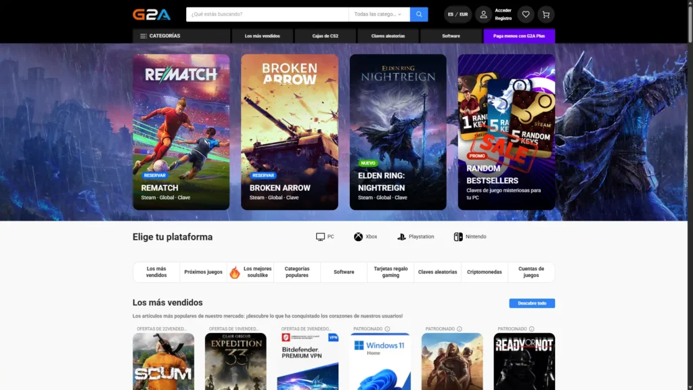Open the ELDEN RING: NIGHTREIGN banner card
The width and height of the screenshot is (693, 390).
tap(398, 132)
